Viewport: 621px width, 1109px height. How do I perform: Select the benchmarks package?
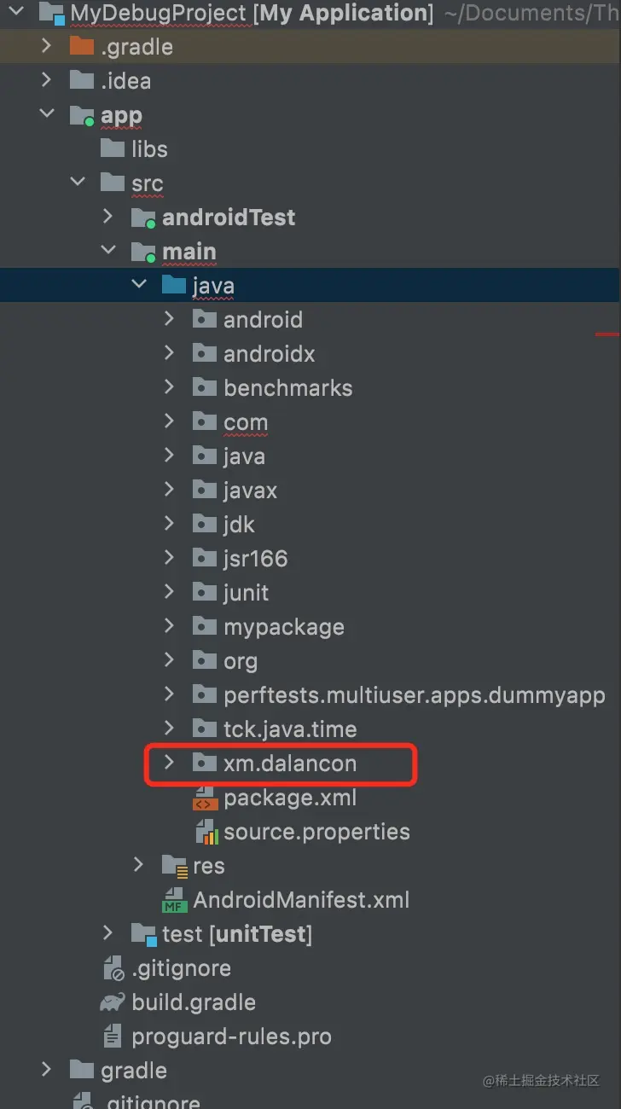pos(287,388)
